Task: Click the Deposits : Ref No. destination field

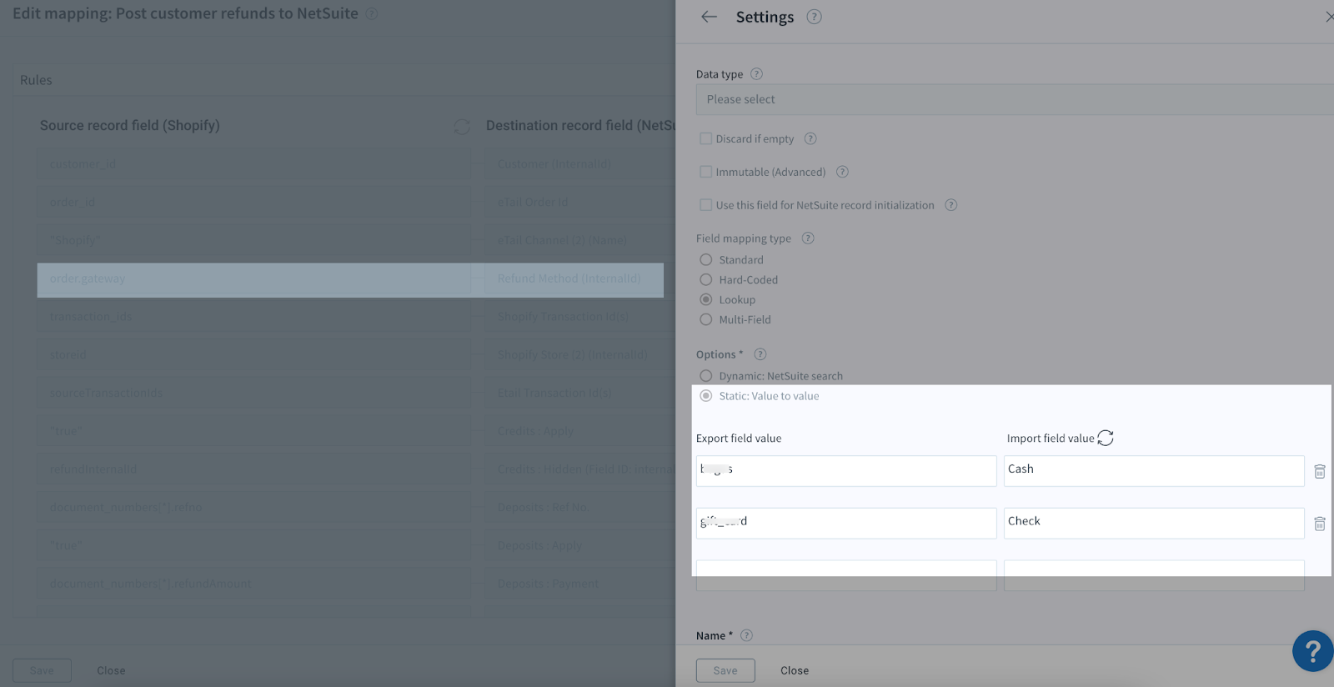Action: tap(580, 508)
